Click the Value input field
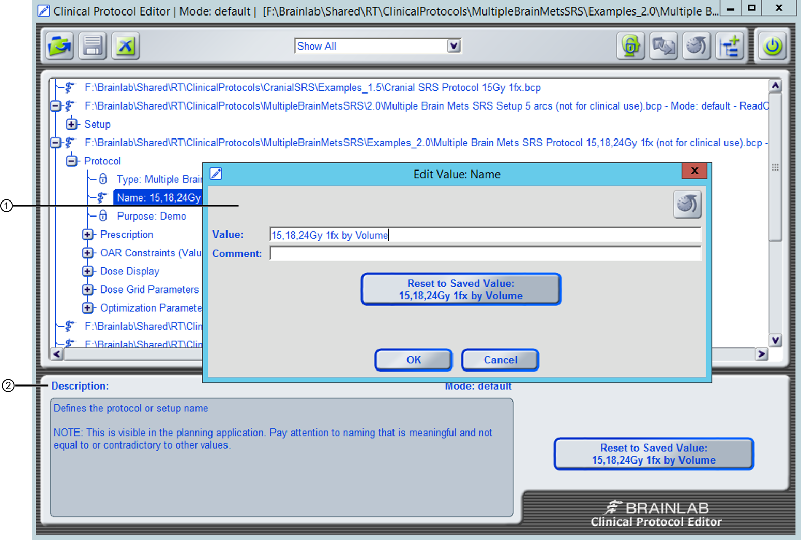The height and width of the screenshot is (540, 801). [486, 235]
